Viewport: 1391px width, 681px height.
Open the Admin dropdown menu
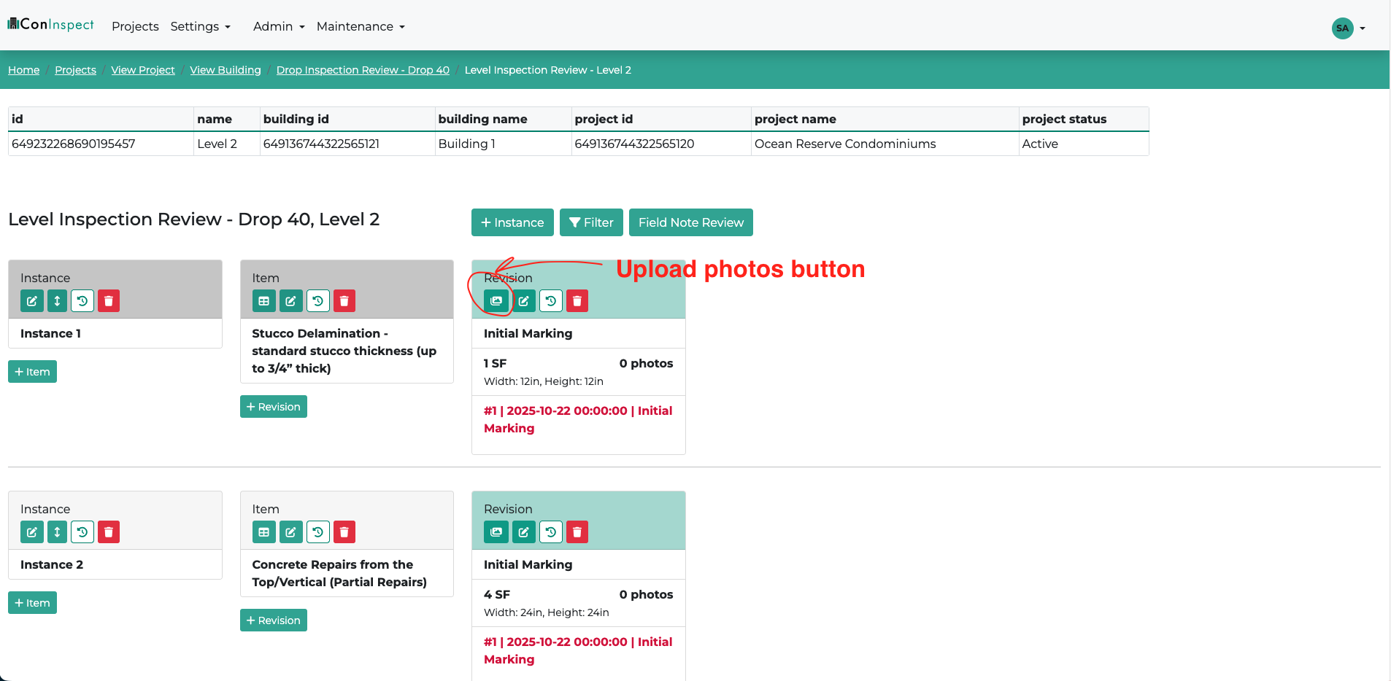pos(279,26)
